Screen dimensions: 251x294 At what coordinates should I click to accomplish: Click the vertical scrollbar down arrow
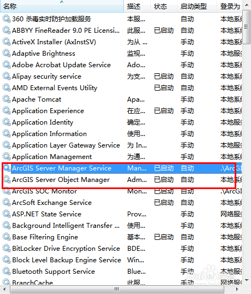tap(247, 280)
